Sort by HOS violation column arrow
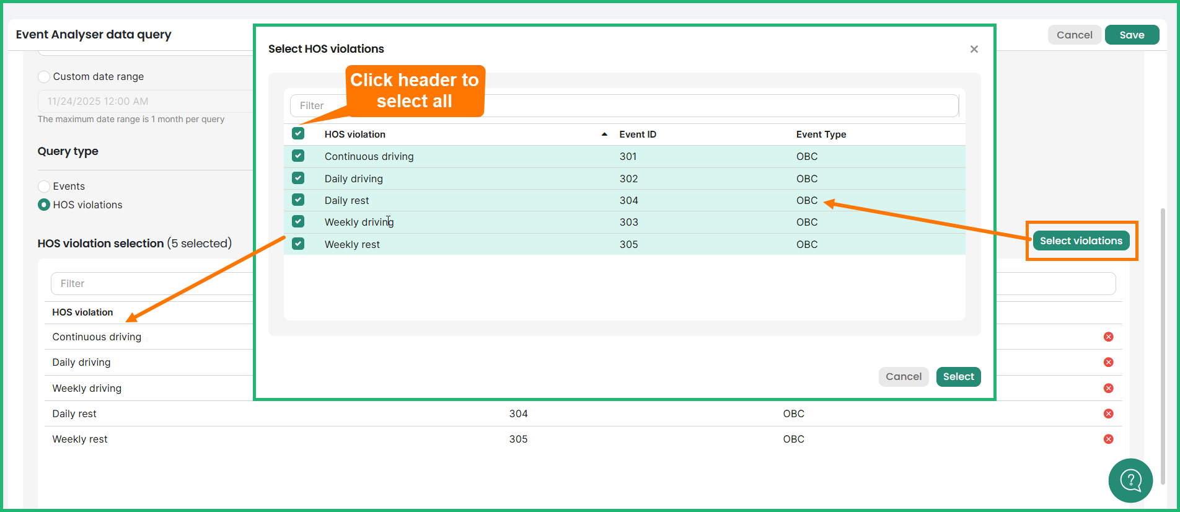 604,135
